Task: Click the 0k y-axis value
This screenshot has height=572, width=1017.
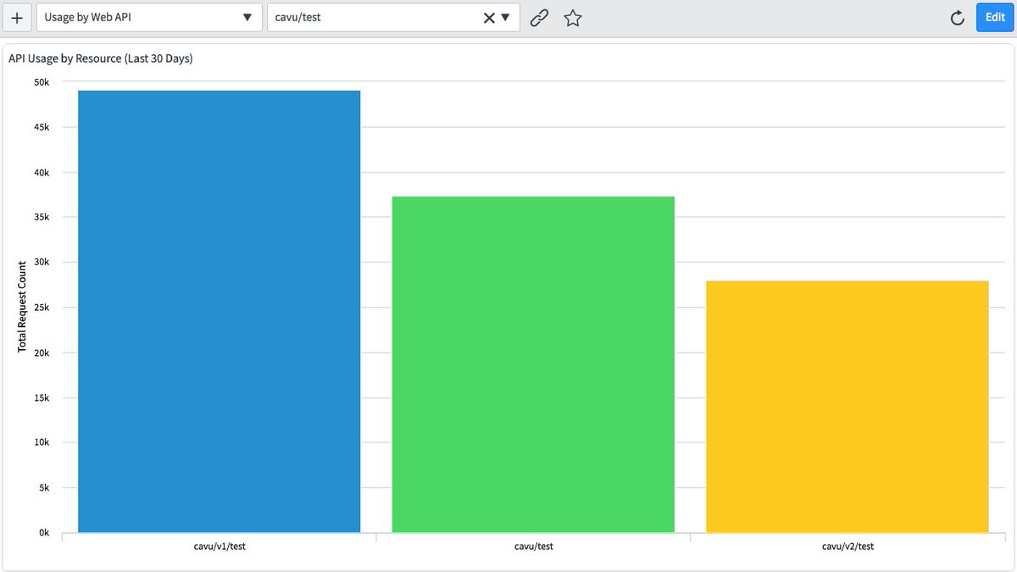Action: point(44,533)
